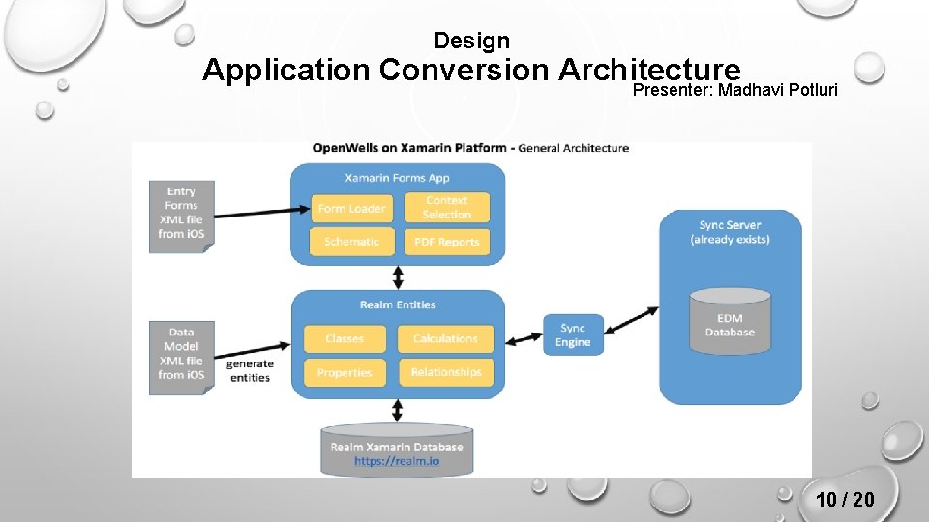Click the Relationships block
Viewport: 929px width, 522px height.
coord(446,372)
